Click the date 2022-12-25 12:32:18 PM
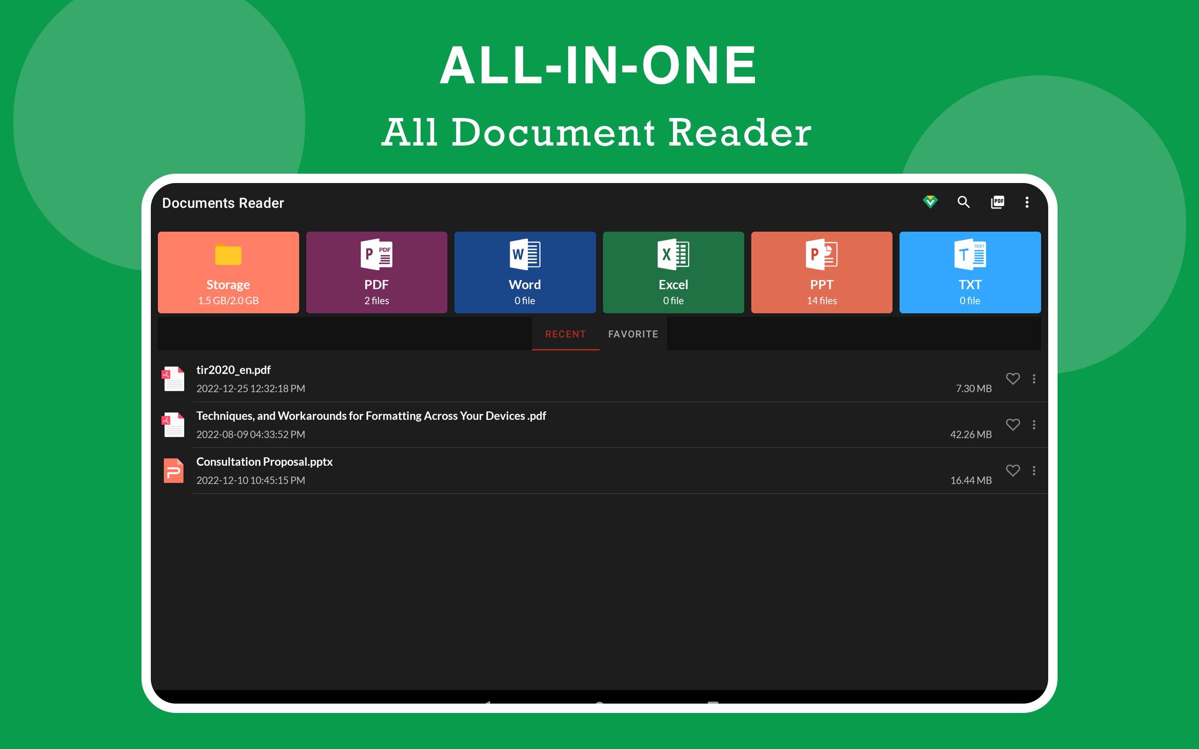The image size is (1199, 749). (x=251, y=389)
